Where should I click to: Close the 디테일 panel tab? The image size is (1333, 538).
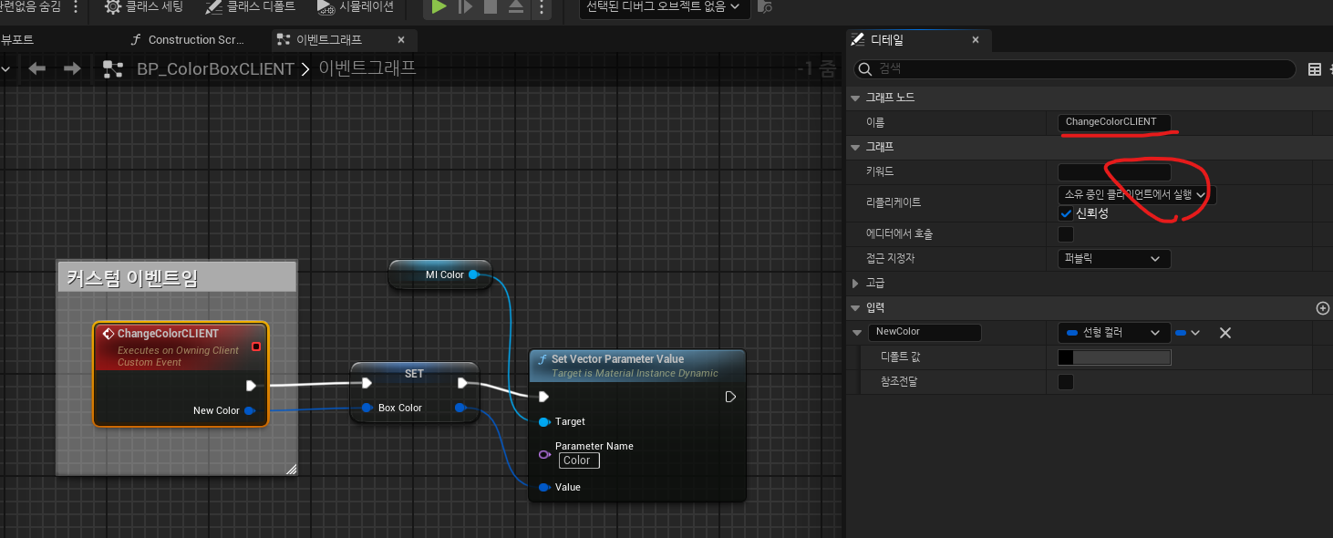[976, 40]
